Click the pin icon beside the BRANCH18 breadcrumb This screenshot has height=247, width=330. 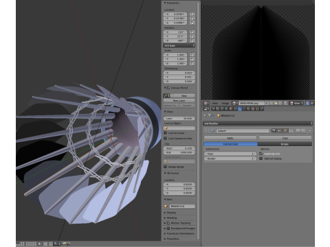pos(205,115)
